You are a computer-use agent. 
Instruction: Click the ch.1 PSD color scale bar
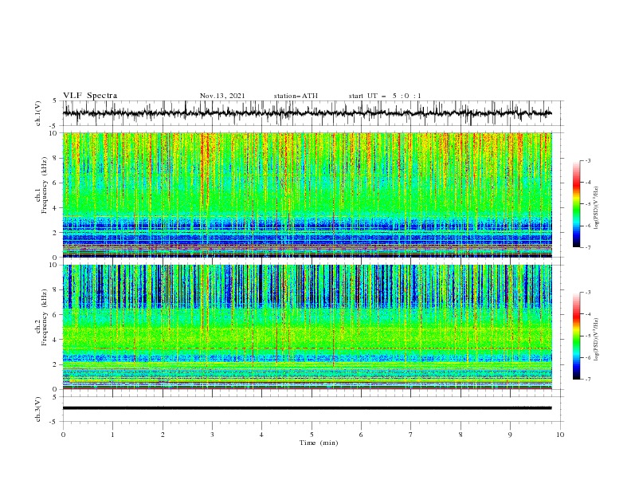click(x=577, y=204)
